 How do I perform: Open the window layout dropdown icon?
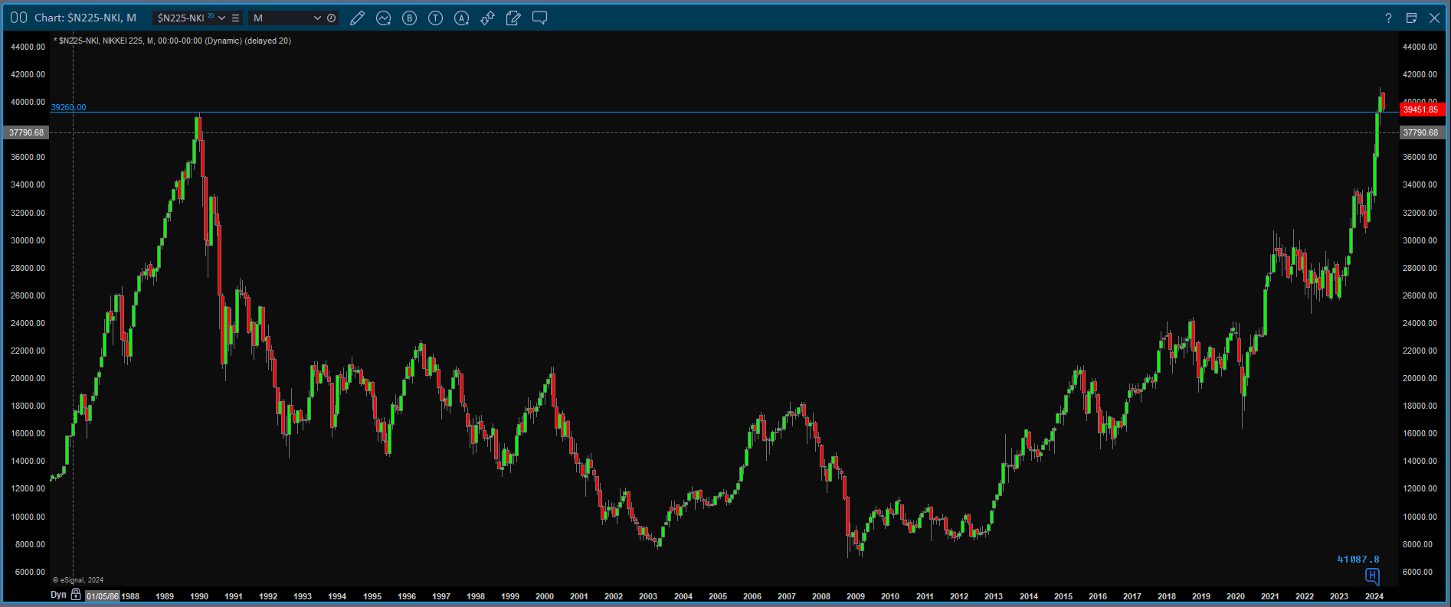(x=1411, y=18)
